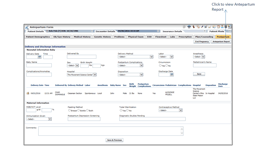Viewport: 262px width, 149px height.
Task: Expand the Delivery Method dropdown
Action: click(x=152, y=57)
